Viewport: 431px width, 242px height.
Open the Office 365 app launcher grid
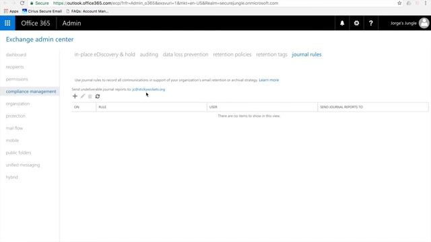(7, 23)
